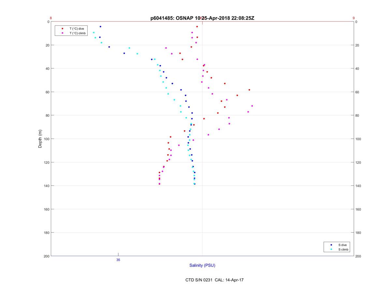Click the red '8' temperature tick label

(51, 18)
